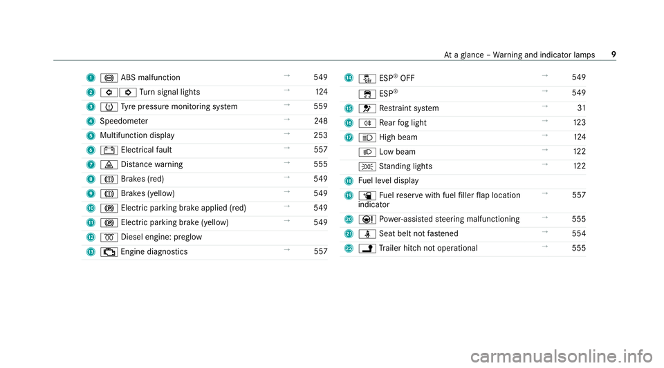Click the carmanualsonline.info watermark link

coord(562,356)
